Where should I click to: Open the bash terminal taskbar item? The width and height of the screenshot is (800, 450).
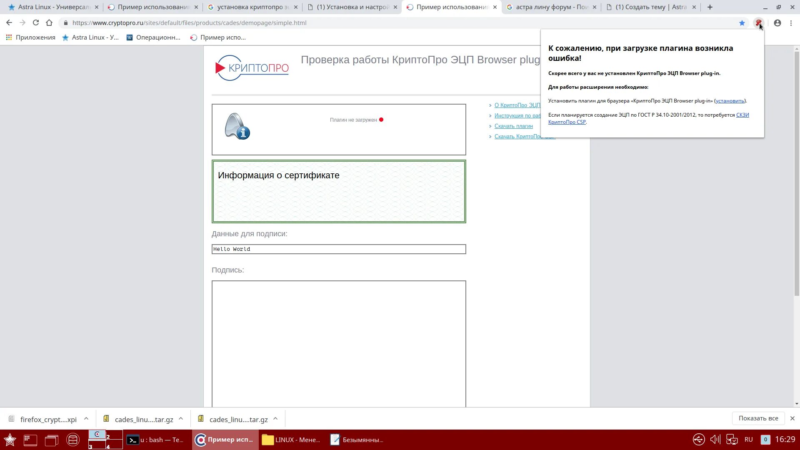155,440
